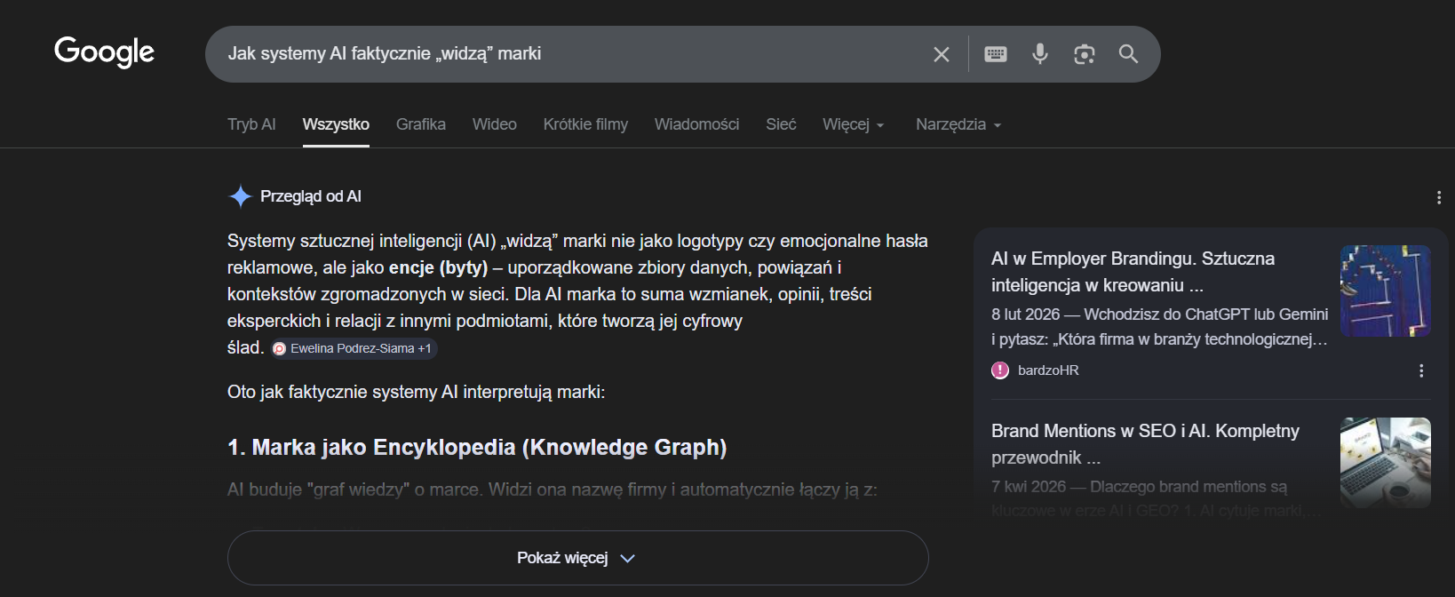Click into the search query field
Viewport: 1455px width, 597px height.
point(568,54)
